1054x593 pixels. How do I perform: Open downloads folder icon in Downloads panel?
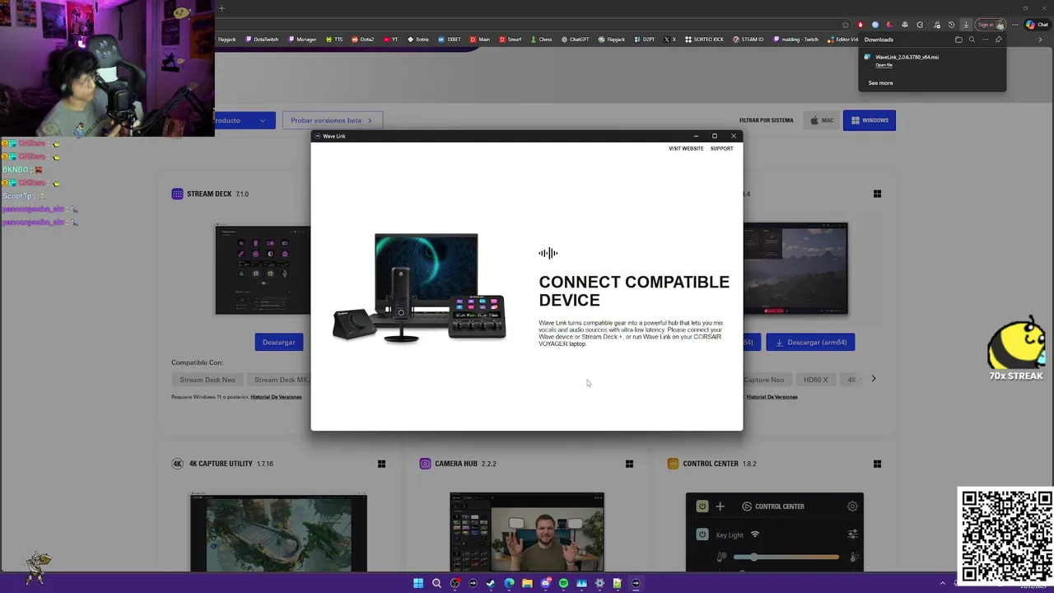[958, 40]
